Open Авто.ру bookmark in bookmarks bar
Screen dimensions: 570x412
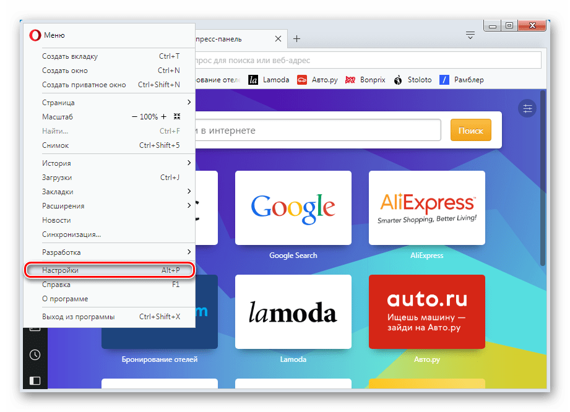317,80
